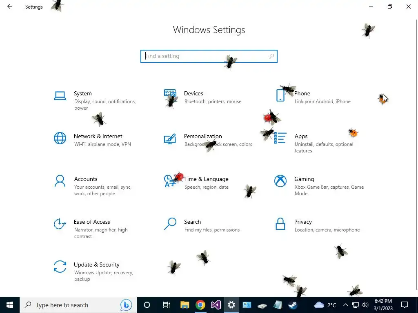This screenshot has width=418, height=313.
Task: Click 'Find my files, permissions' description
Action: pos(212,230)
